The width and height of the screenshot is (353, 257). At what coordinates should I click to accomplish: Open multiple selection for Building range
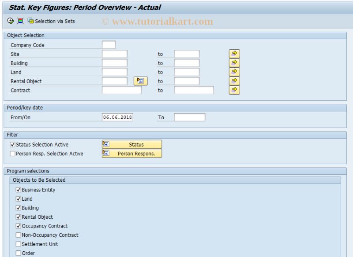(x=235, y=62)
